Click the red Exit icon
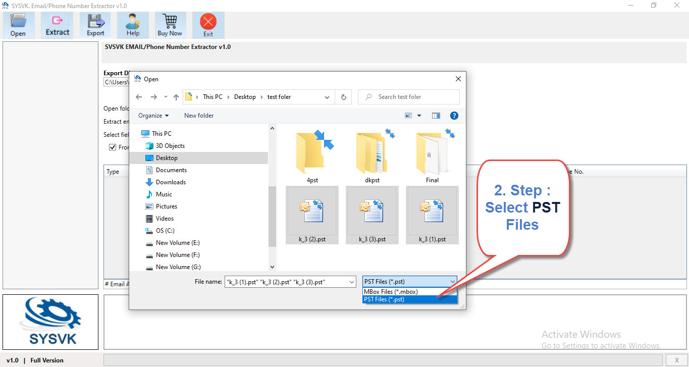689x367 pixels. tap(208, 25)
